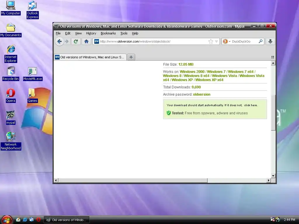Click the Forward navigation arrow
The width and height of the screenshot is (299, 224).
pos(67,41)
